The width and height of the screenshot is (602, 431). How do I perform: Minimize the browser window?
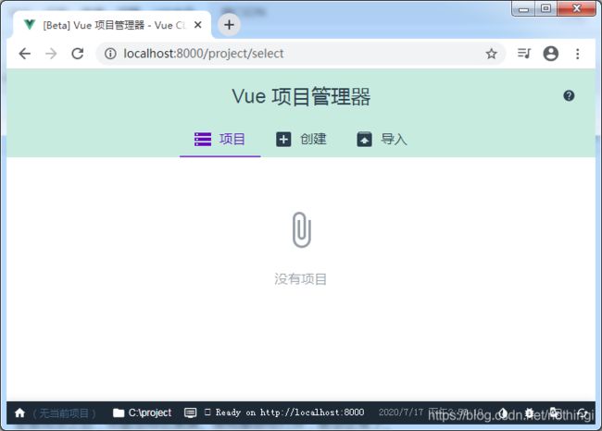click(523, 8)
